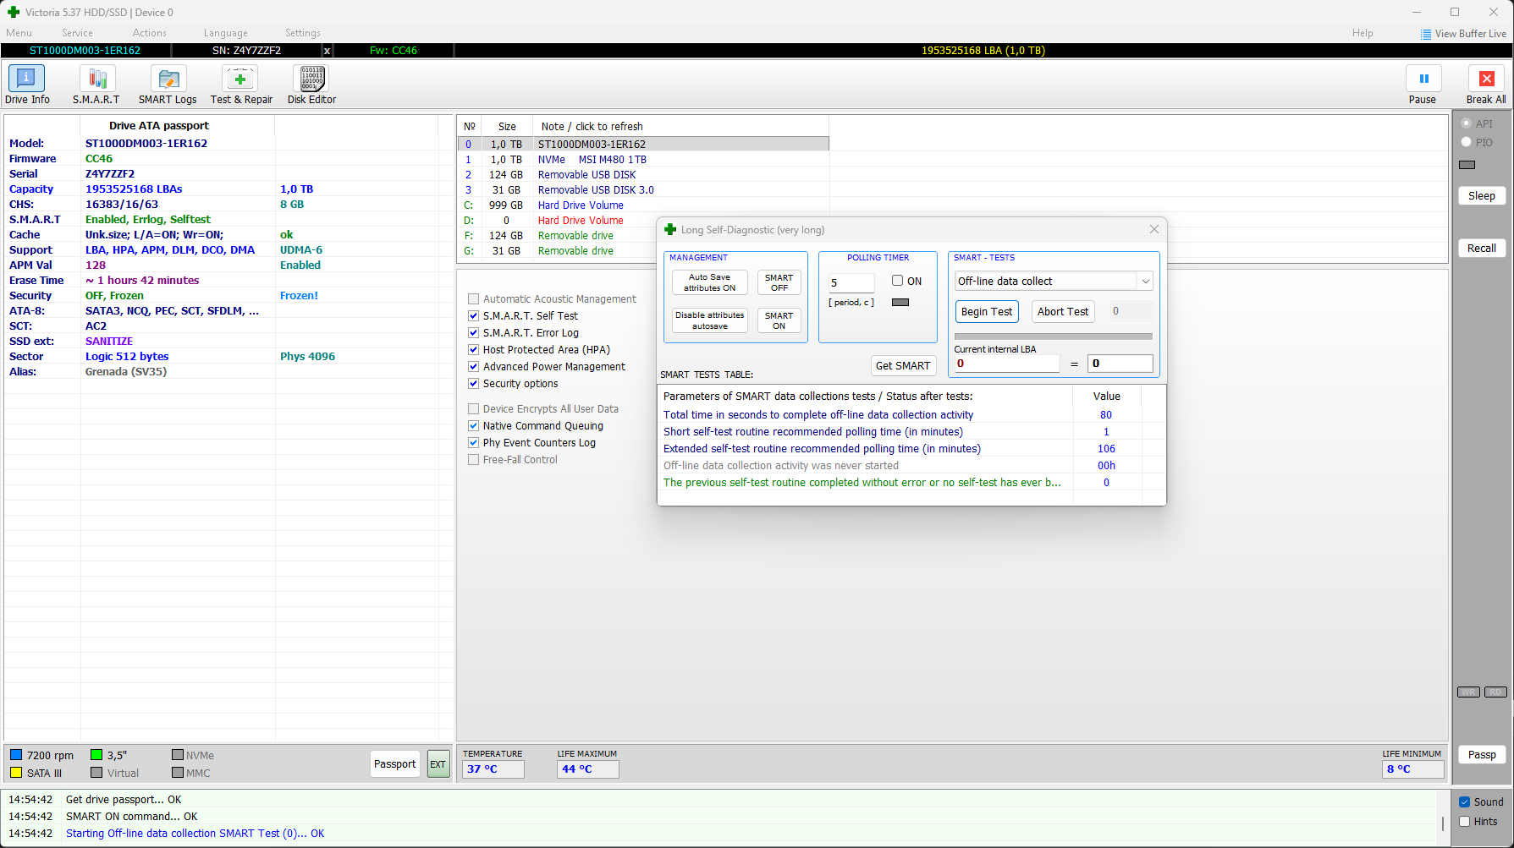Screen dimensions: 1514x848
Task: Enable the polling timer ON checkbox
Action: (x=897, y=281)
